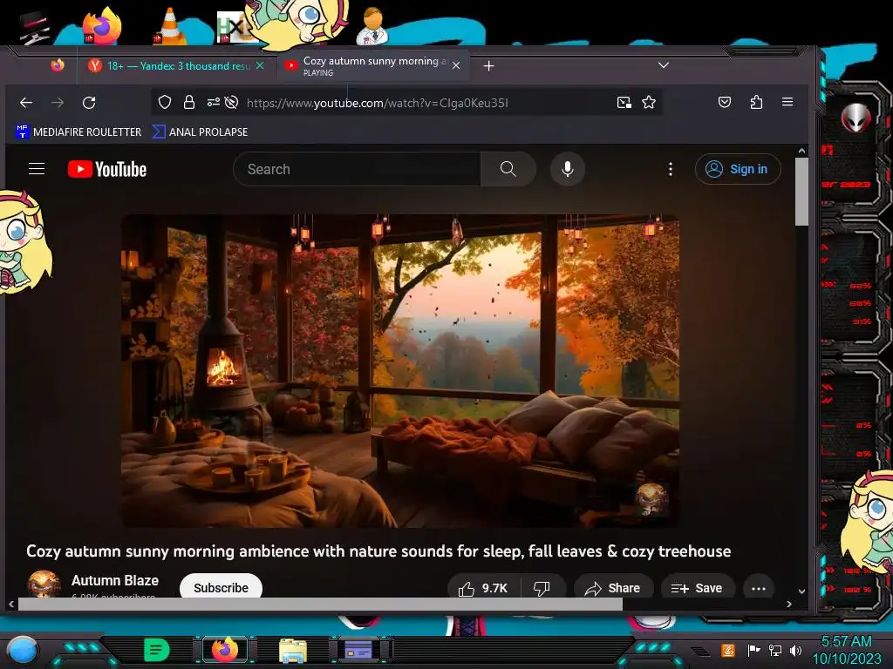Screen dimensions: 893x669
Task: Click scroll left arrow on horizontal scrollbar
Action: click(11, 605)
